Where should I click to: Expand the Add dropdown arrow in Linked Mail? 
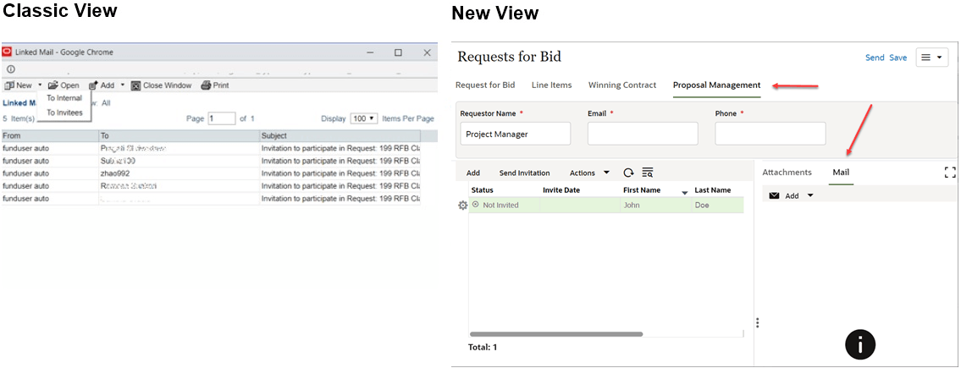(122, 85)
